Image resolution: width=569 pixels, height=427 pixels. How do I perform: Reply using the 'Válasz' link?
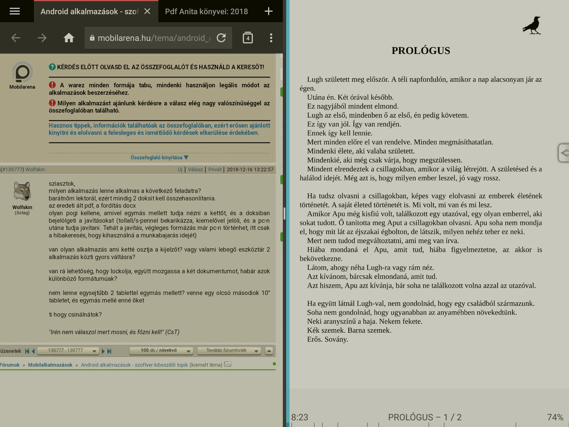(x=195, y=170)
